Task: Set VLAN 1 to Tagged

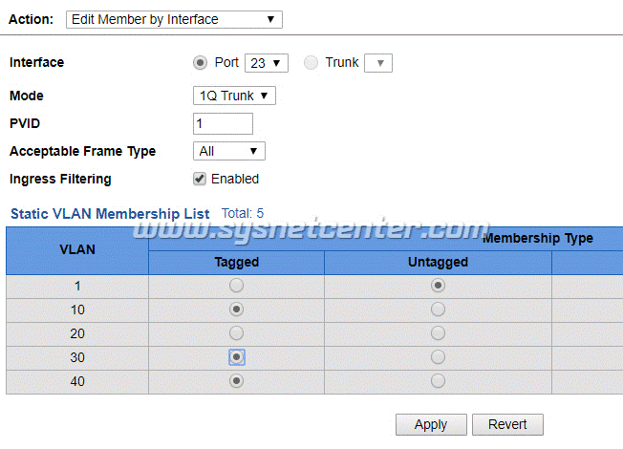Action: pyautogui.click(x=236, y=286)
